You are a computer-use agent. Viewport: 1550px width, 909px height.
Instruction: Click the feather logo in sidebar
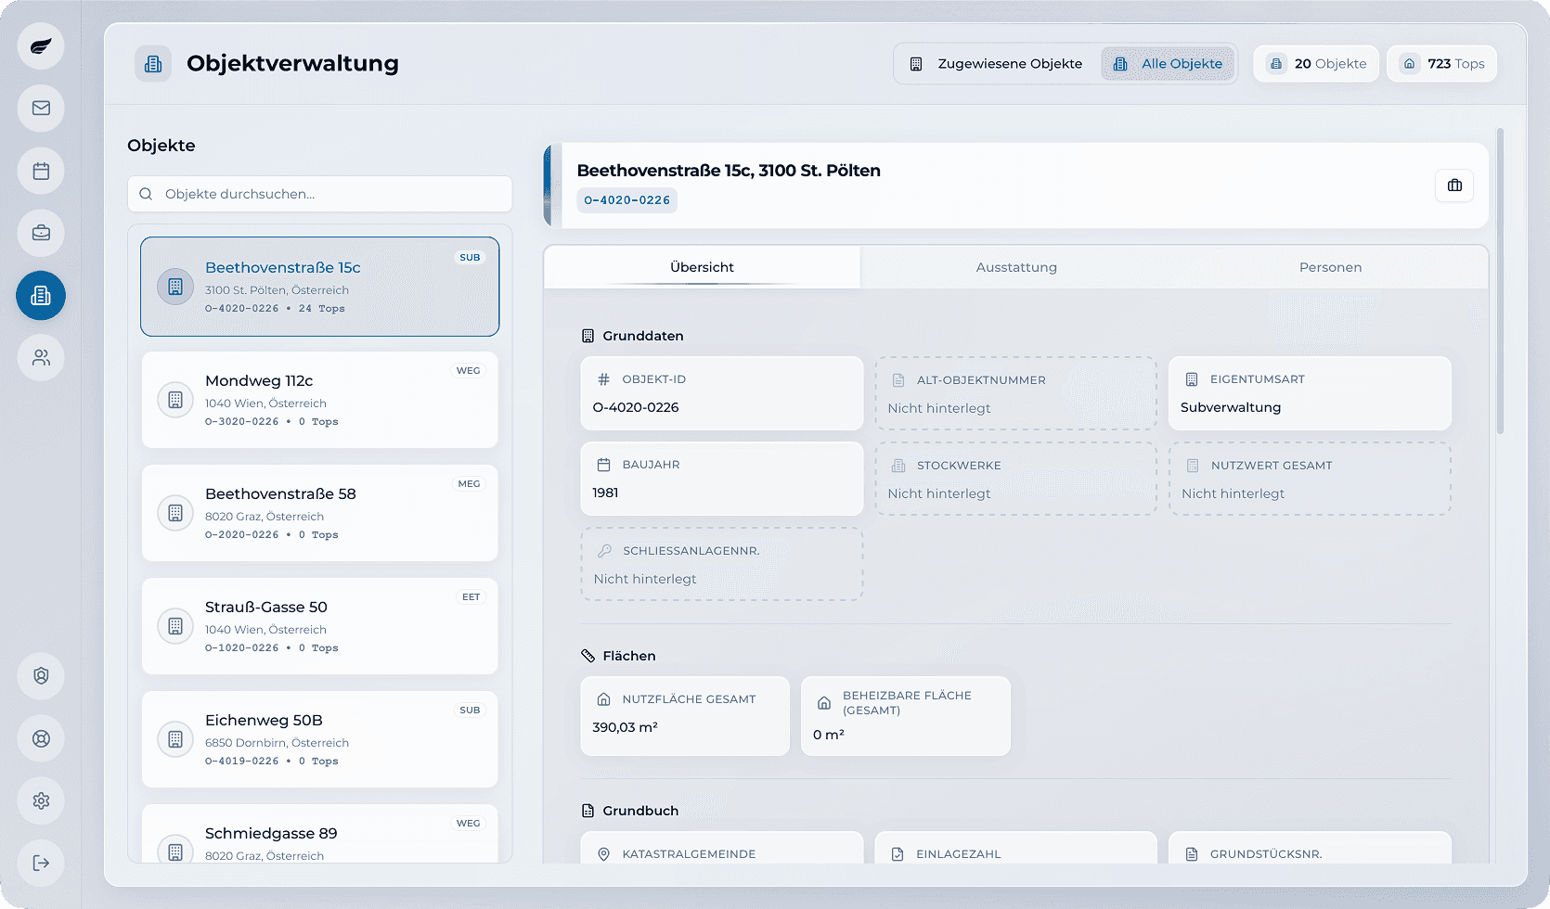[x=41, y=46]
